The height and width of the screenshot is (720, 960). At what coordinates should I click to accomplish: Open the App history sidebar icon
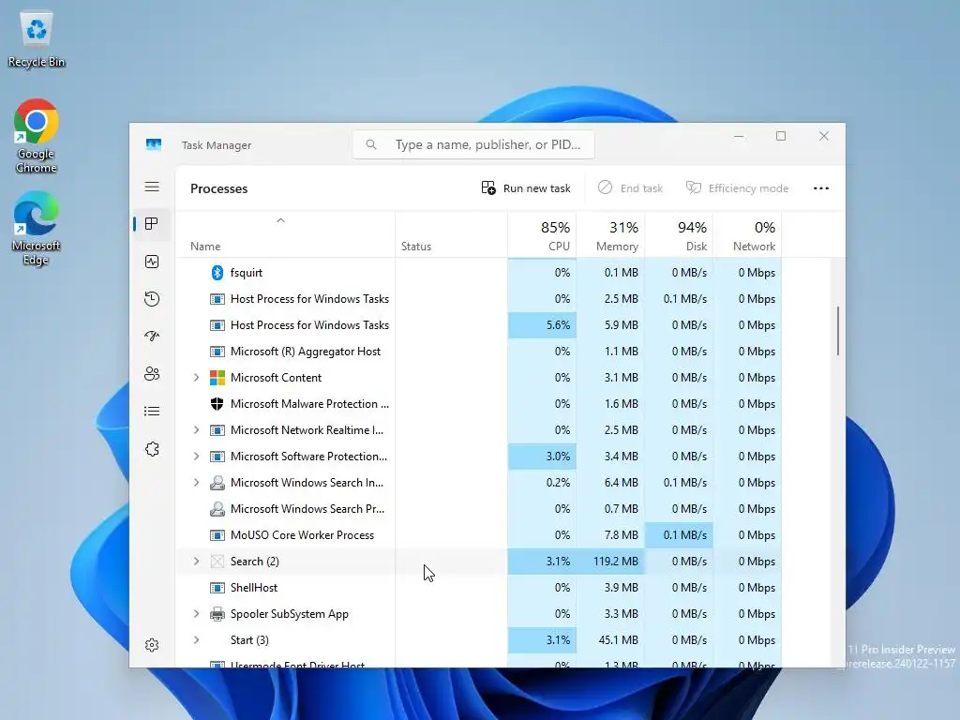[152, 299]
